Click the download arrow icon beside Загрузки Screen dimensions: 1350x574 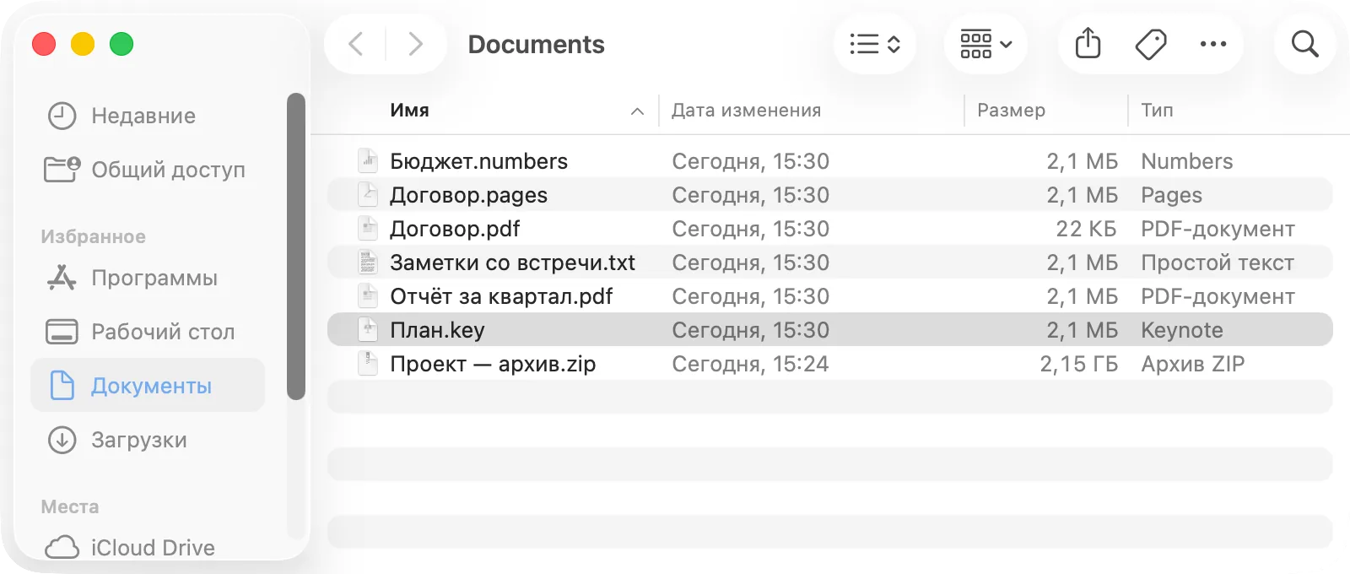click(62, 440)
